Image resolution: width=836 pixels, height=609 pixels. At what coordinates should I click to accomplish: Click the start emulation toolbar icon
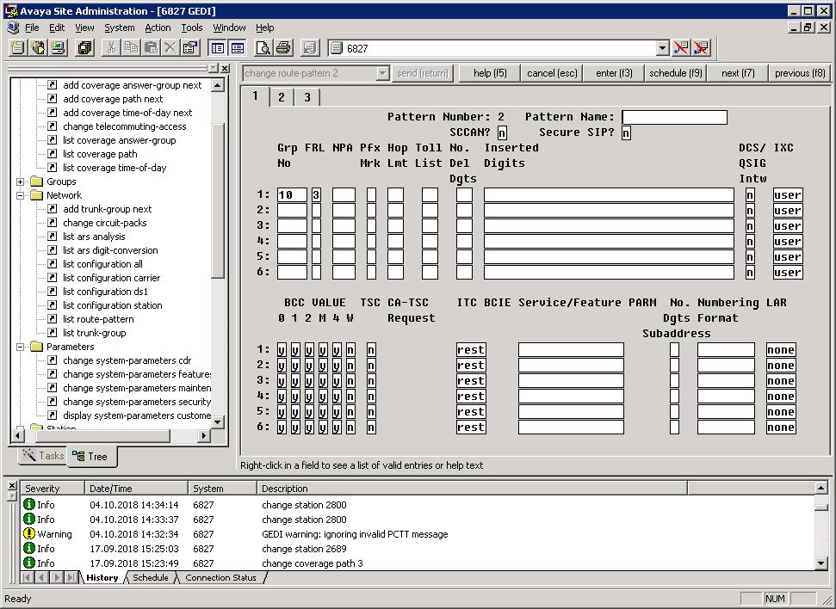click(58, 48)
